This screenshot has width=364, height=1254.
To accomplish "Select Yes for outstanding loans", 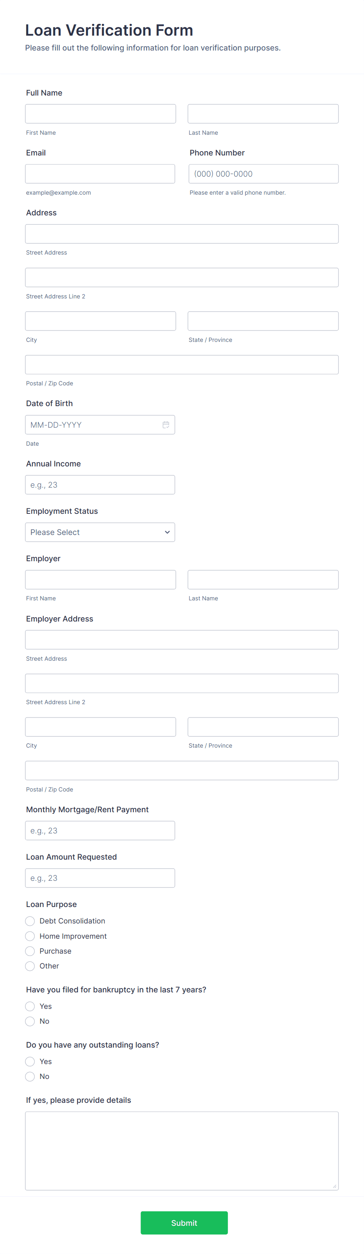I will point(30,1061).
